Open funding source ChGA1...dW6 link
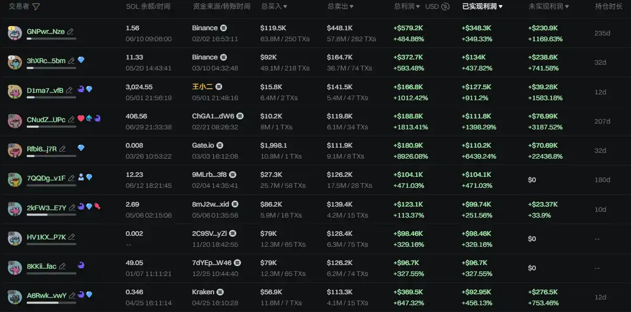Image resolution: width=631 pixels, height=312 pixels. pos(213,116)
